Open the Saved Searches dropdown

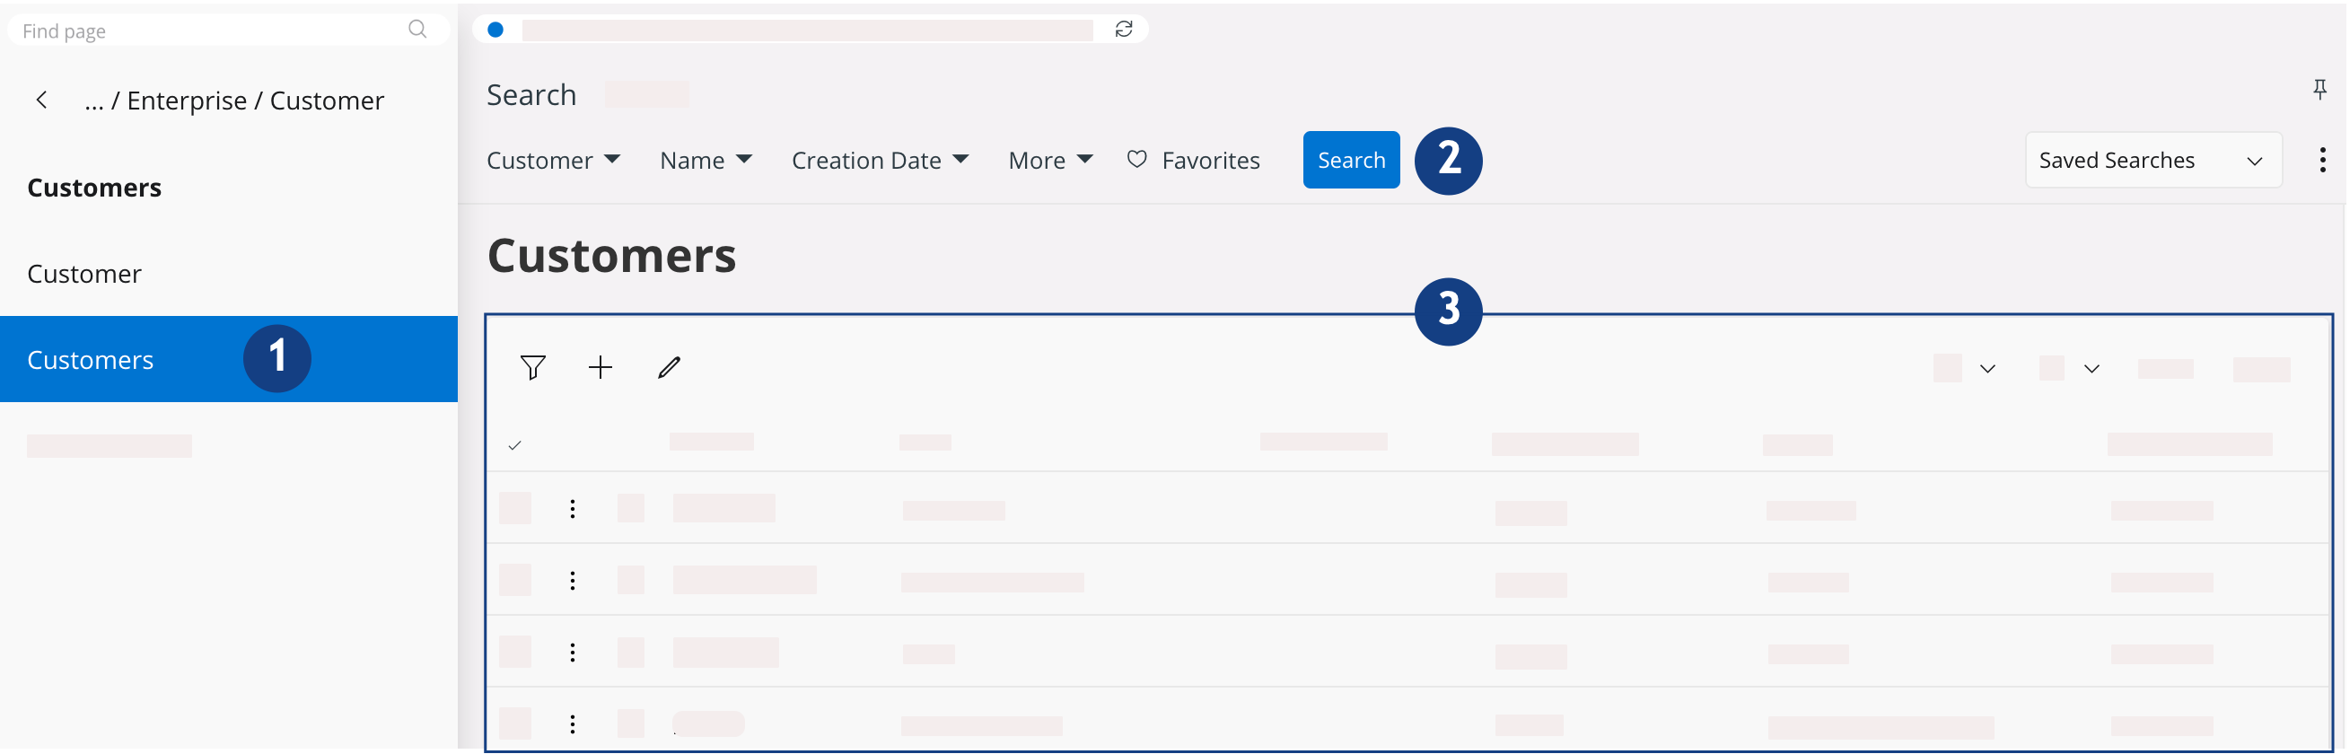2152,161
